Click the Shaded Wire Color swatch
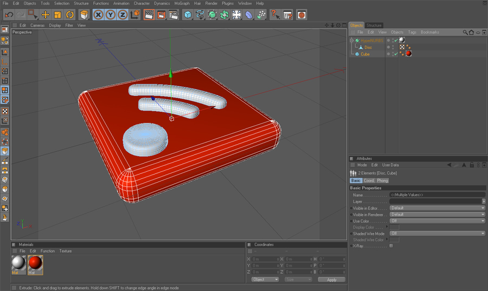 click(x=394, y=240)
